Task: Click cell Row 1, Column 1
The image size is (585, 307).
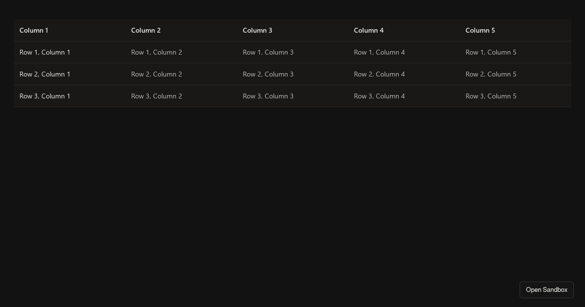Action: coord(45,52)
